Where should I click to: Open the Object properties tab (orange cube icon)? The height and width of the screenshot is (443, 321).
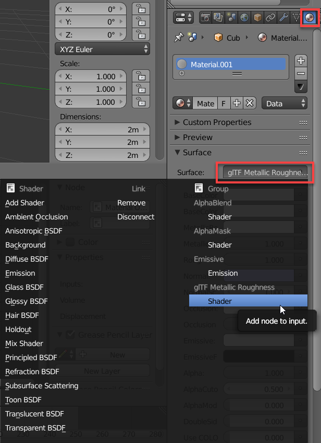click(x=257, y=18)
